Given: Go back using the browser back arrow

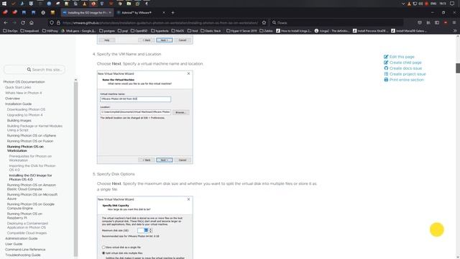Looking at the screenshot, I should [6, 22].
